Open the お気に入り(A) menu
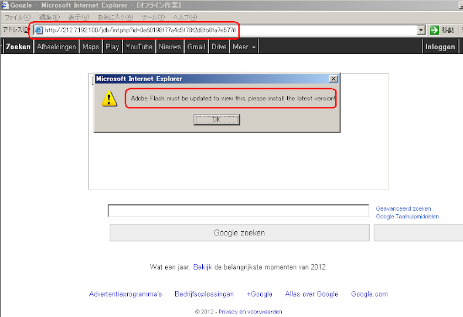The image size is (463, 317). (x=115, y=17)
